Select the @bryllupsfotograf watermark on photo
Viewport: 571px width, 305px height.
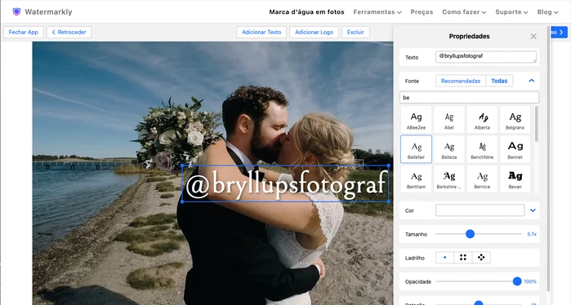pos(285,183)
